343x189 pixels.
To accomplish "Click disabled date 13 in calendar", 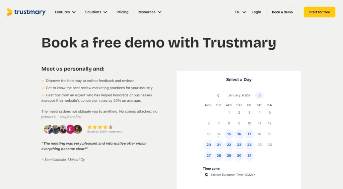I will (208, 134).
